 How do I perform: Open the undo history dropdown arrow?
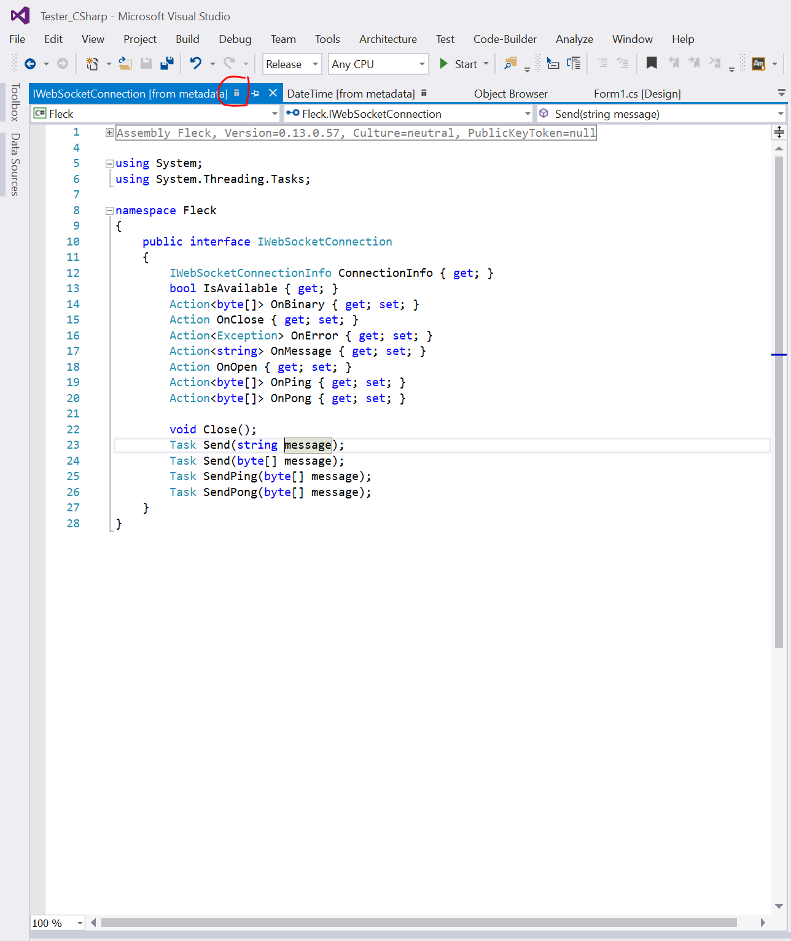click(x=212, y=64)
